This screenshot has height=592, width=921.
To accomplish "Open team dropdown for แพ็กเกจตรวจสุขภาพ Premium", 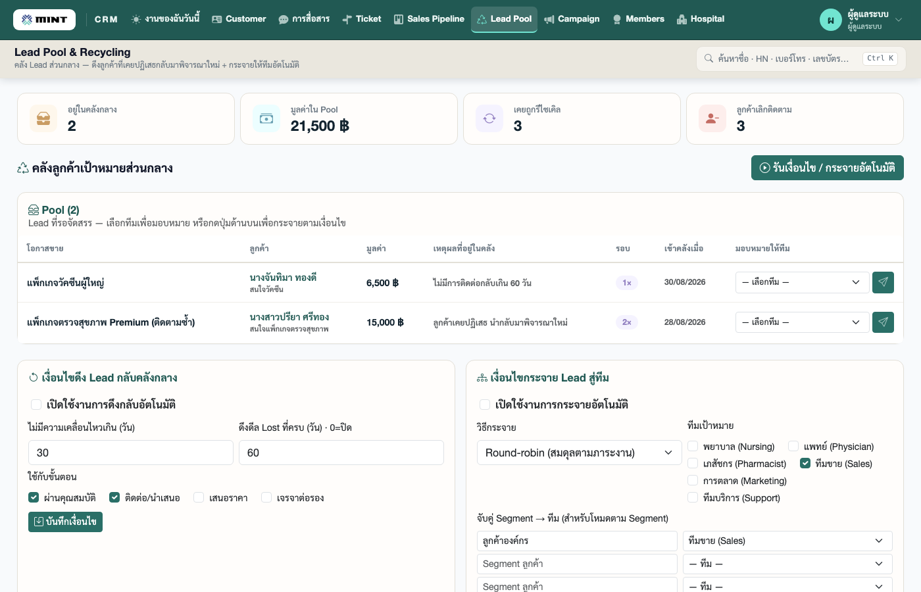I will pos(801,322).
